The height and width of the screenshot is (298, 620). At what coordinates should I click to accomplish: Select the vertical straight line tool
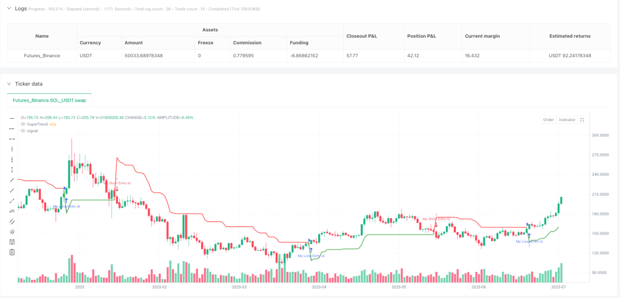click(x=12, y=149)
